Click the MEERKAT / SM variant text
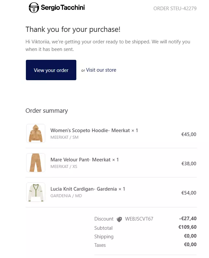 coord(65,137)
